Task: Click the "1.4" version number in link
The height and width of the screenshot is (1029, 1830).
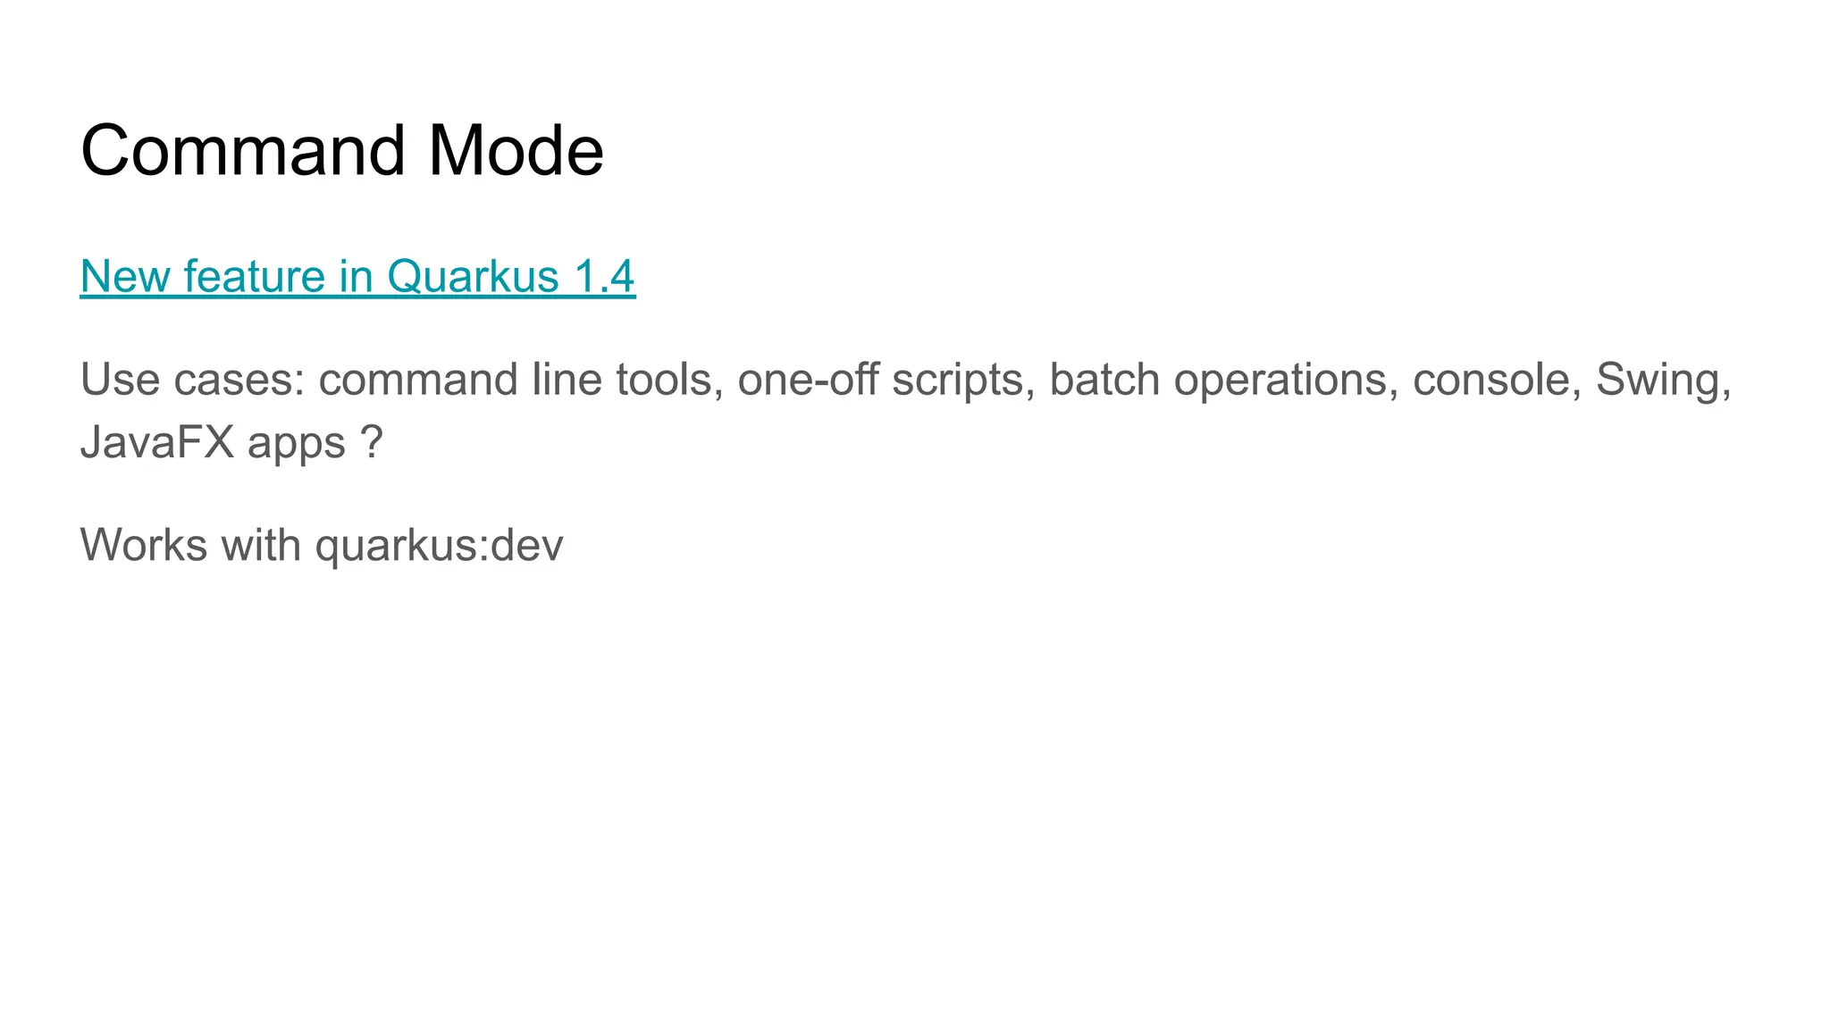Action: pos(604,276)
